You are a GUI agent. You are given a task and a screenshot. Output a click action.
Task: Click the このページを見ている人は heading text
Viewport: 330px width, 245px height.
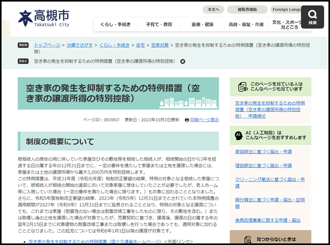(276, 86)
